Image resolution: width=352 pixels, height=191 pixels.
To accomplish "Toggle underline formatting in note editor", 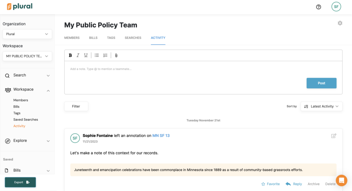I will [x=86, y=55].
